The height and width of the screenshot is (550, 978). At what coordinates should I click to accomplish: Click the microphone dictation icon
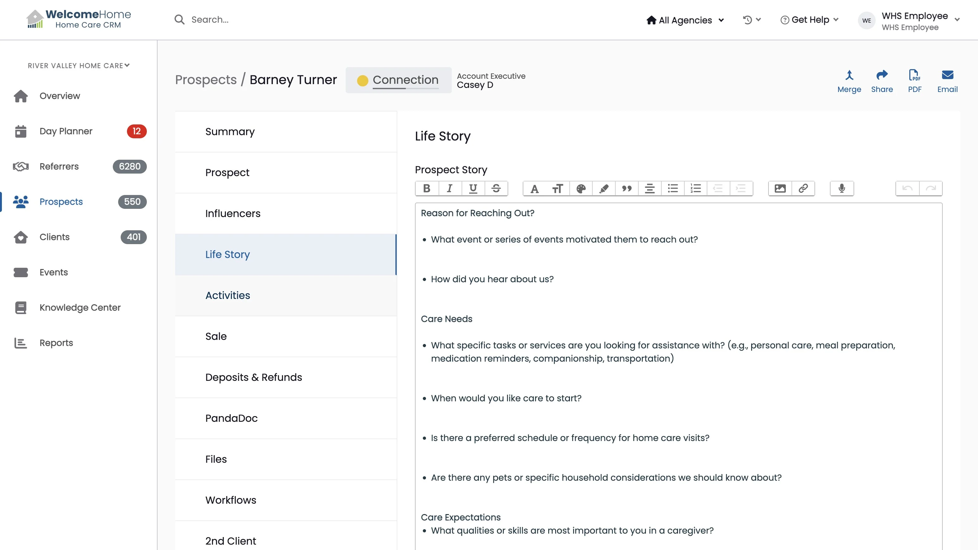(842, 188)
